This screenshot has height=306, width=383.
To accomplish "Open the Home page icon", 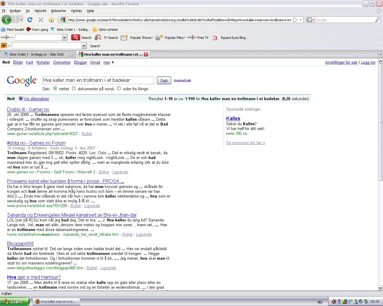I will pyautogui.click(x=51, y=20).
